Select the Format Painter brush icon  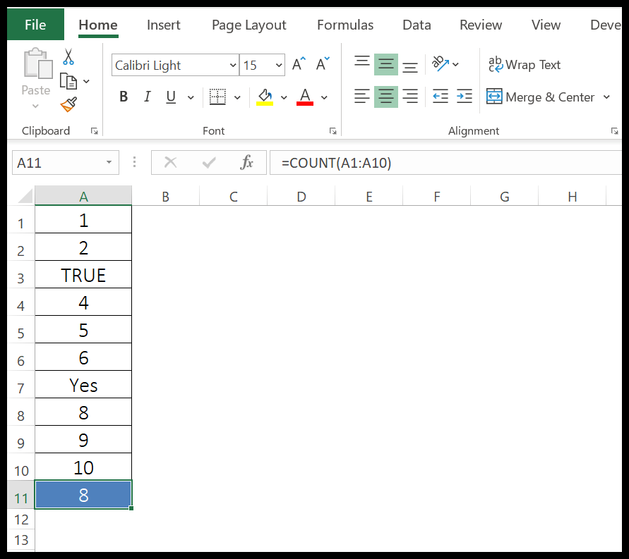pos(68,104)
